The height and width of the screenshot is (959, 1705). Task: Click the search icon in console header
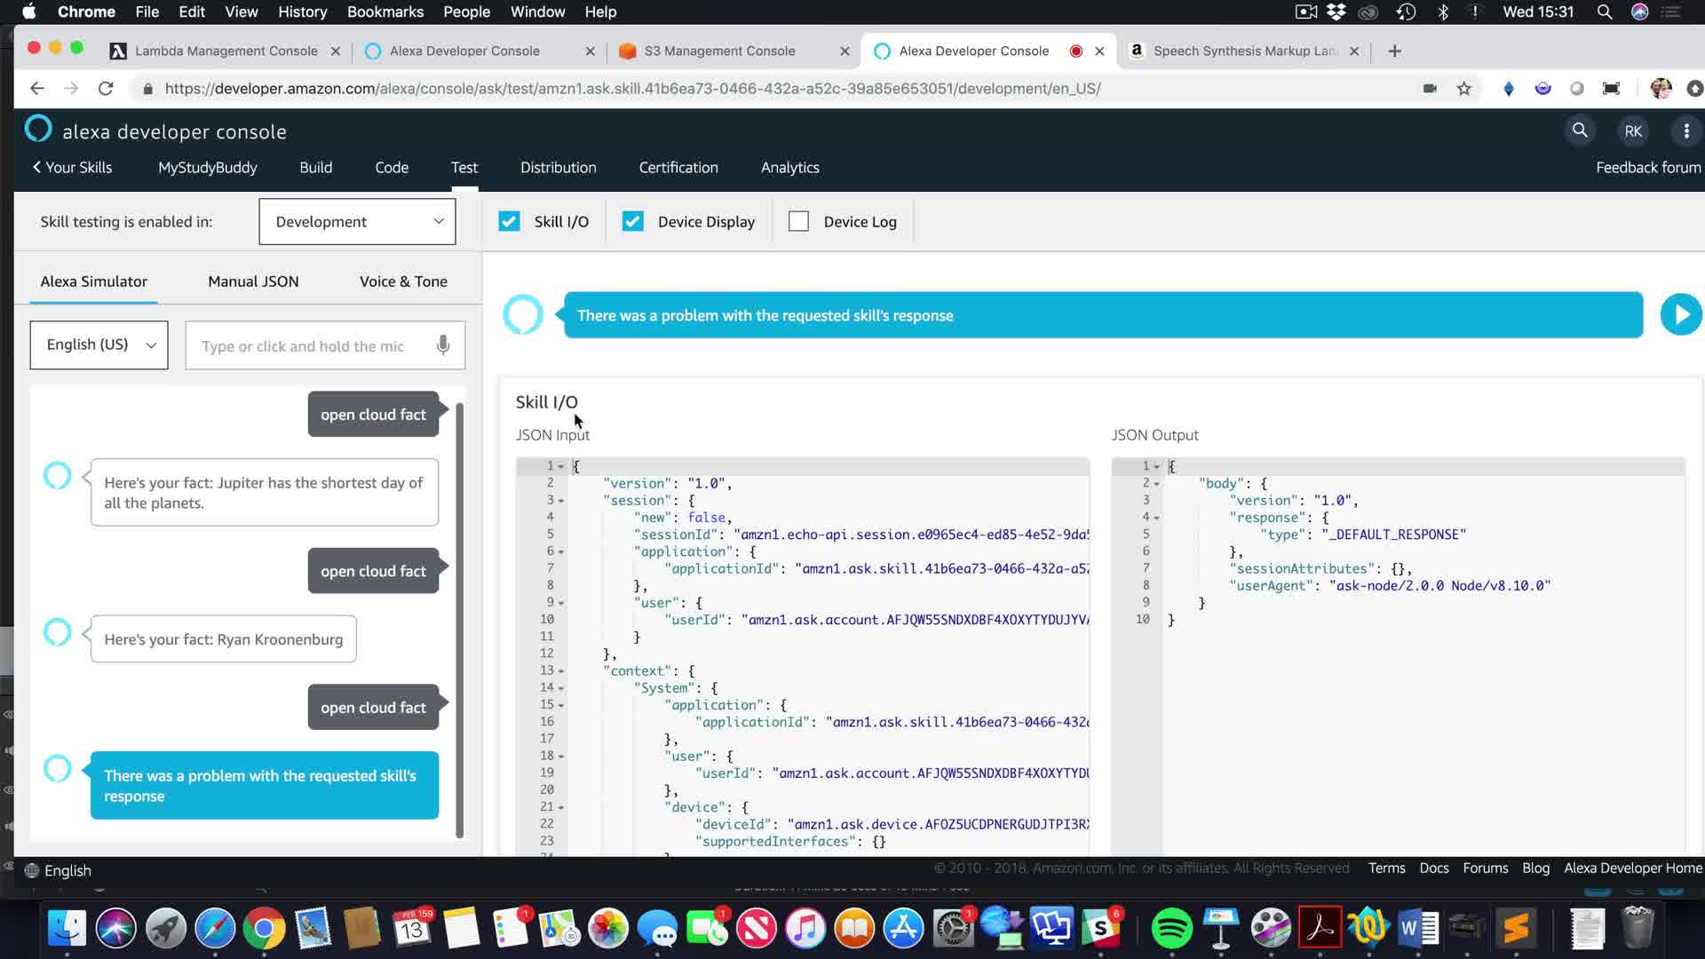tap(1580, 131)
